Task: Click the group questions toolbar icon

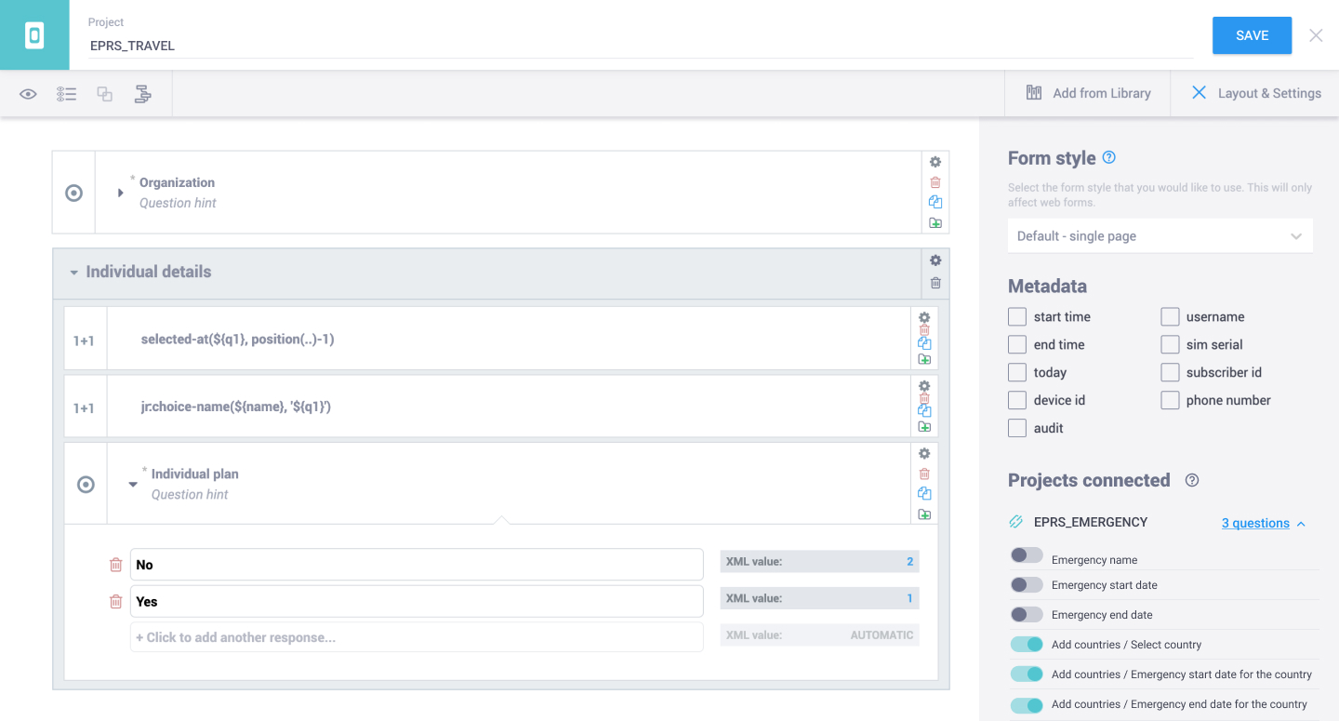Action: tap(142, 93)
